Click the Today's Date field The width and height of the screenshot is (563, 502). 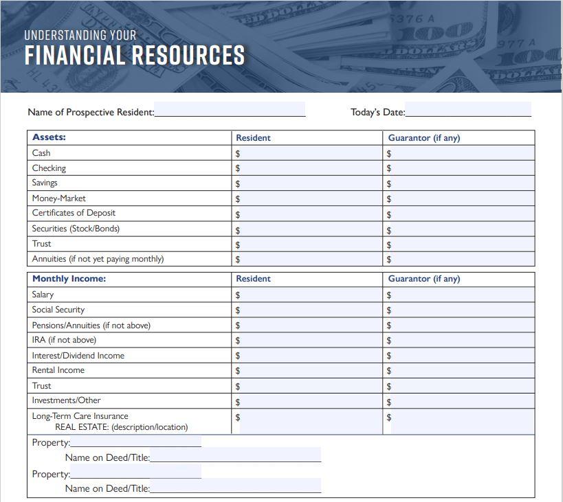[468, 109]
